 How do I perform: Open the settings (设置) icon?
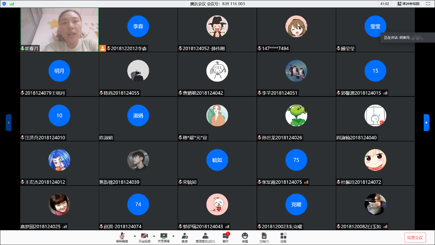[x=283, y=236]
